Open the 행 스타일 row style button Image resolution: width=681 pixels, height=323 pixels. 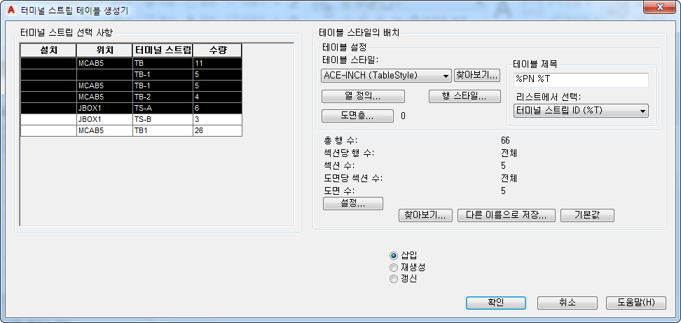[465, 97]
